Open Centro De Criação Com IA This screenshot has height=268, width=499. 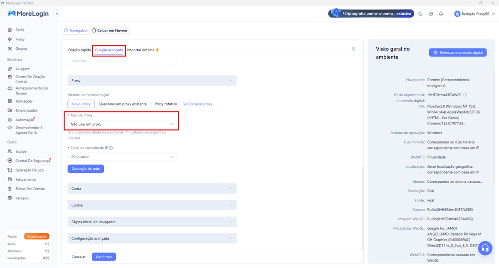coord(30,79)
